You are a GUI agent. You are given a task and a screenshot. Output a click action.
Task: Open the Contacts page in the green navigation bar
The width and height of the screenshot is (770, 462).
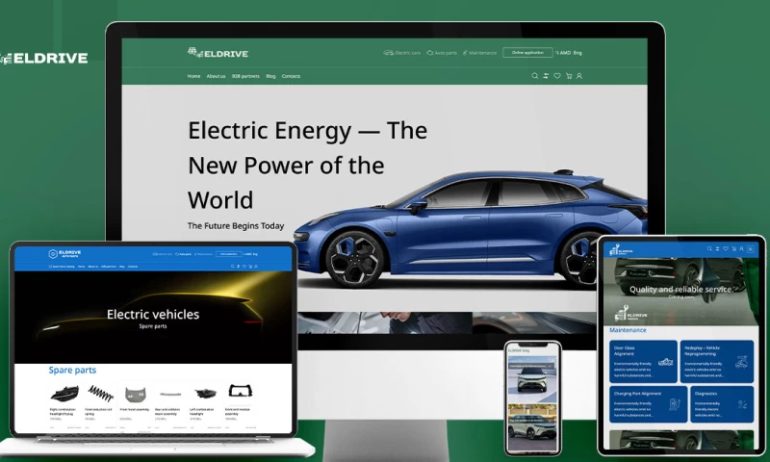(291, 76)
